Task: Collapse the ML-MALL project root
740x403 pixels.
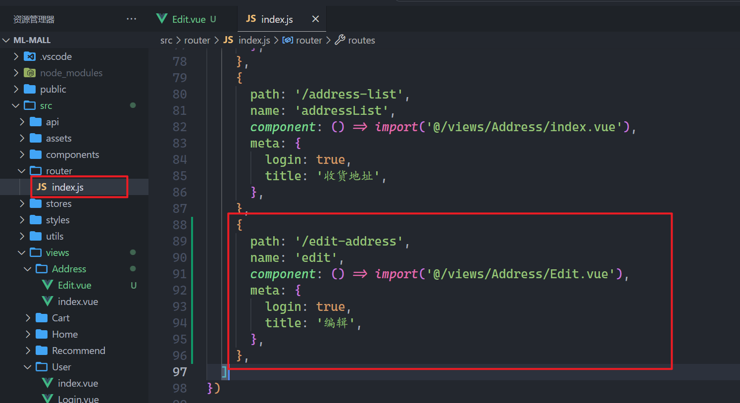Action: (6, 40)
